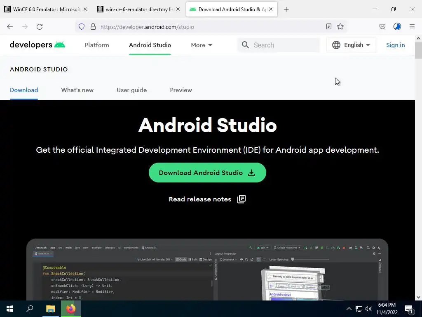Click scrollbar down arrow
Viewport: 422px width, 317px height.
tap(418, 297)
